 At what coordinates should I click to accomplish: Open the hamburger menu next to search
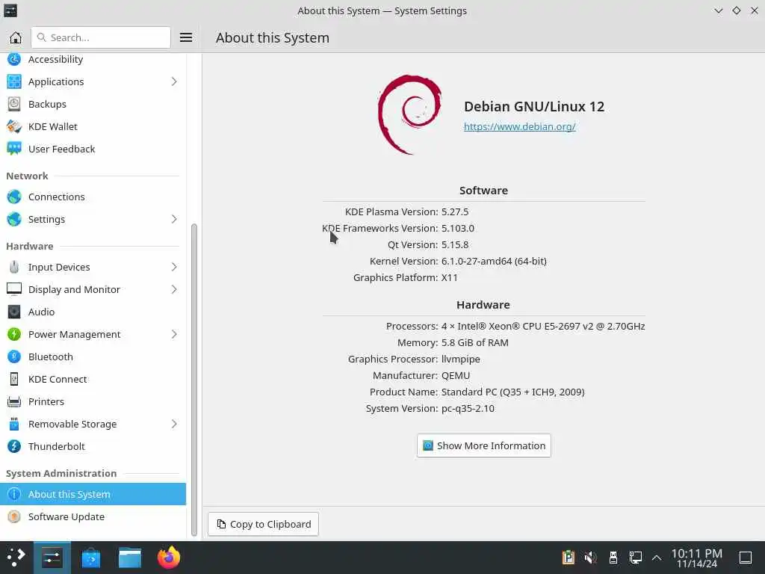[186, 37]
